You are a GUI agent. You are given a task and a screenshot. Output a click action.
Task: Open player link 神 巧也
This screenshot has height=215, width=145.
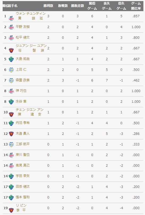(x=21, y=91)
